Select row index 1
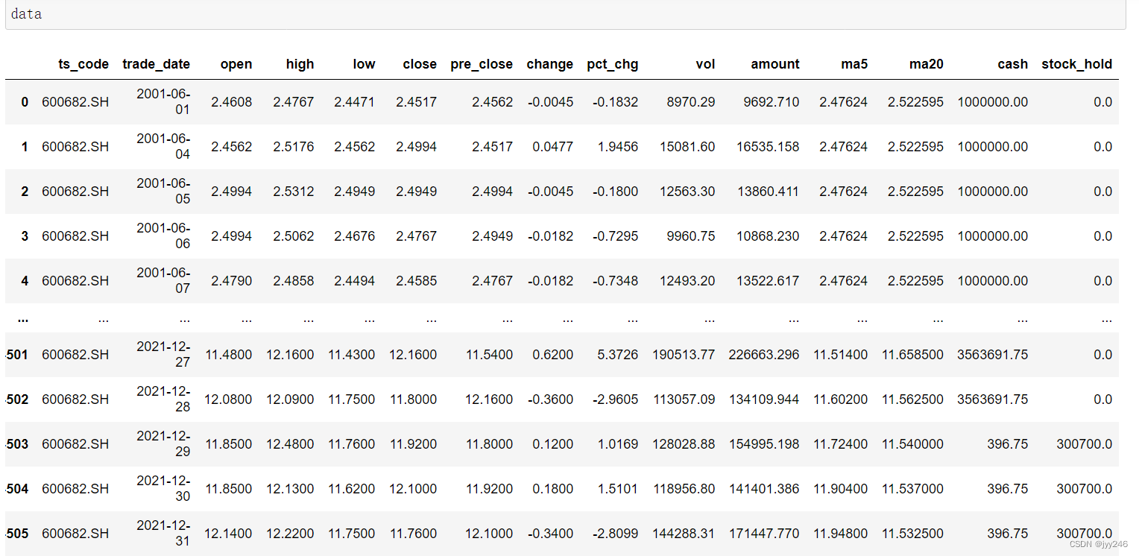Viewport: 1139px width, 556px height. click(25, 147)
